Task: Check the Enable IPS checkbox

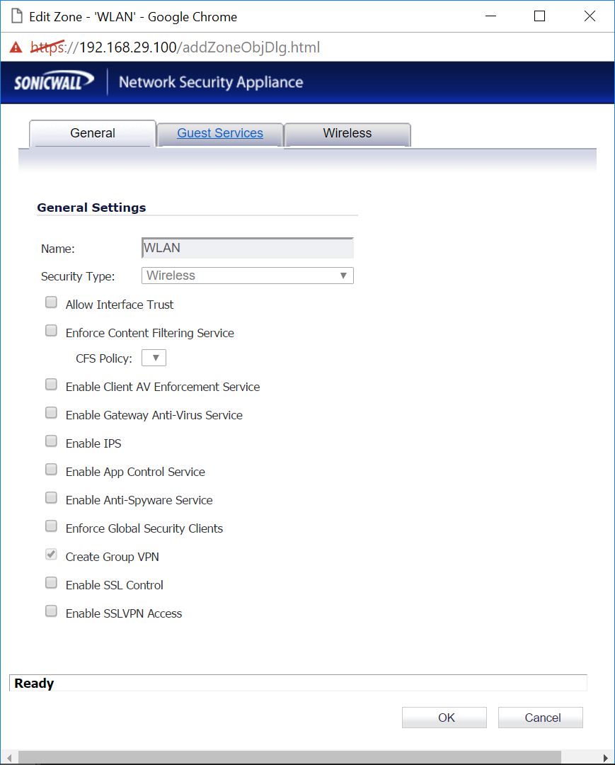Action: (x=50, y=441)
